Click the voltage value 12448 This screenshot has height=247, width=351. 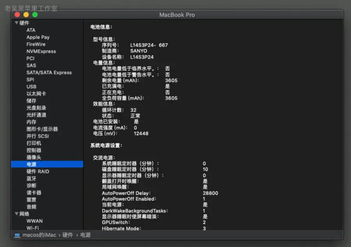141,134
